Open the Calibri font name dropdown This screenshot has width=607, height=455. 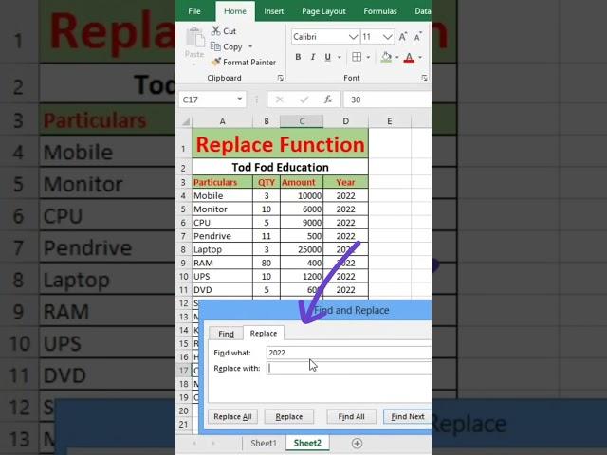click(x=353, y=37)
